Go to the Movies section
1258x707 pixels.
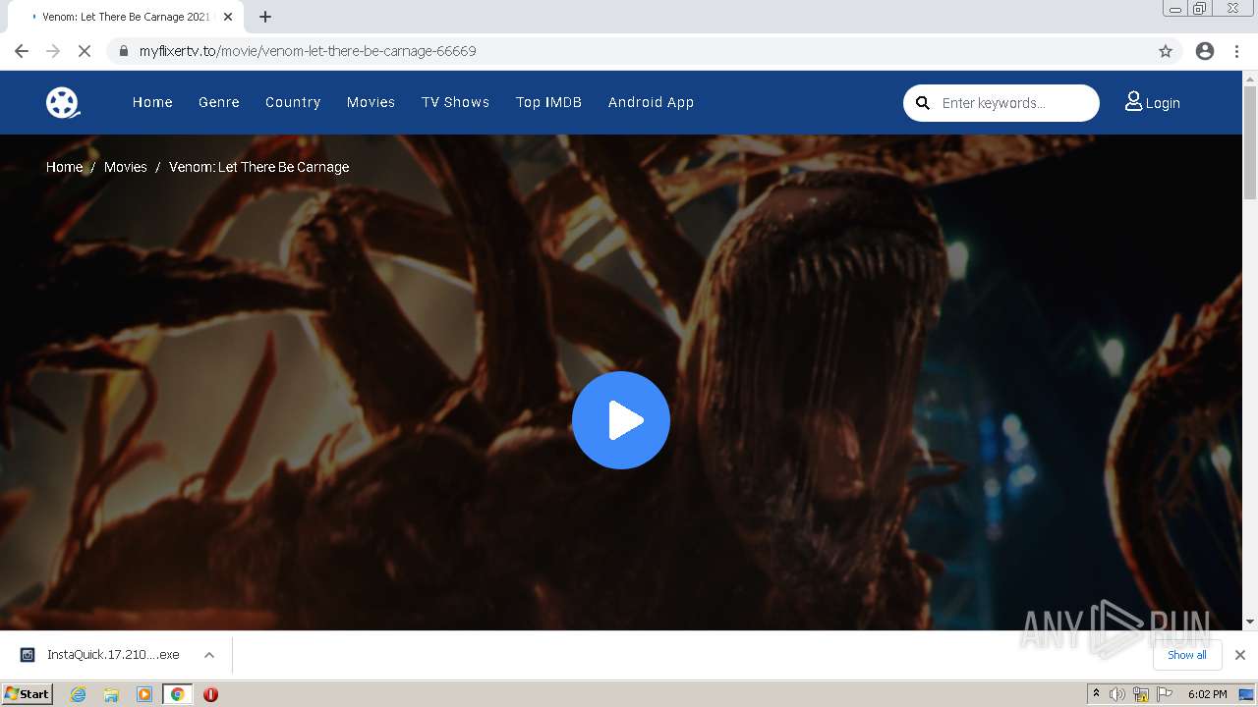(371, 102)
